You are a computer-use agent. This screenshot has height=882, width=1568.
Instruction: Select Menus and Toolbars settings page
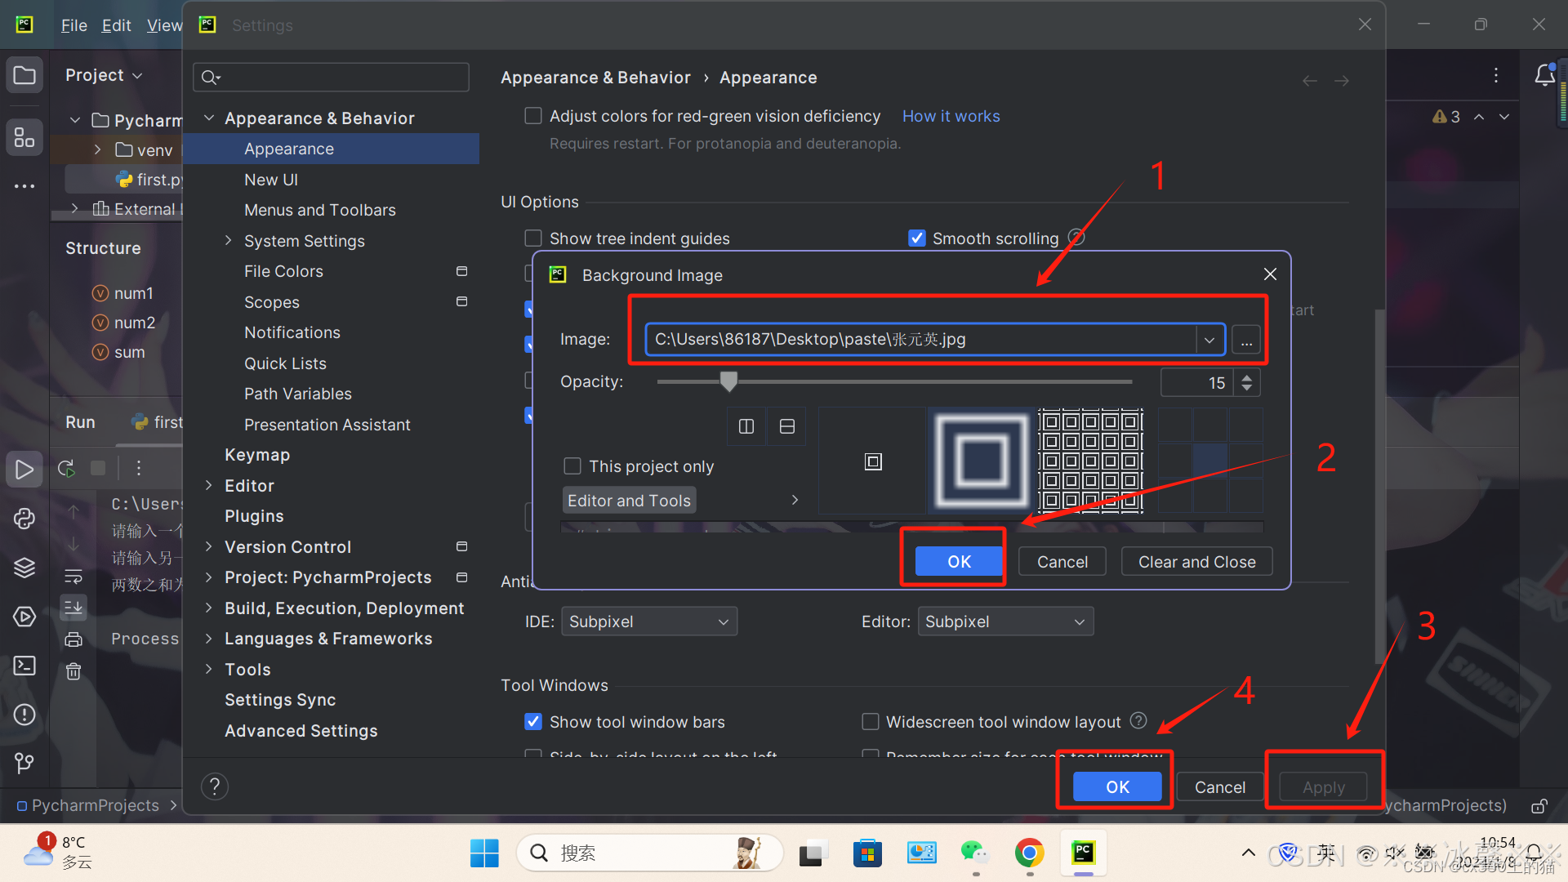point(319,210)
